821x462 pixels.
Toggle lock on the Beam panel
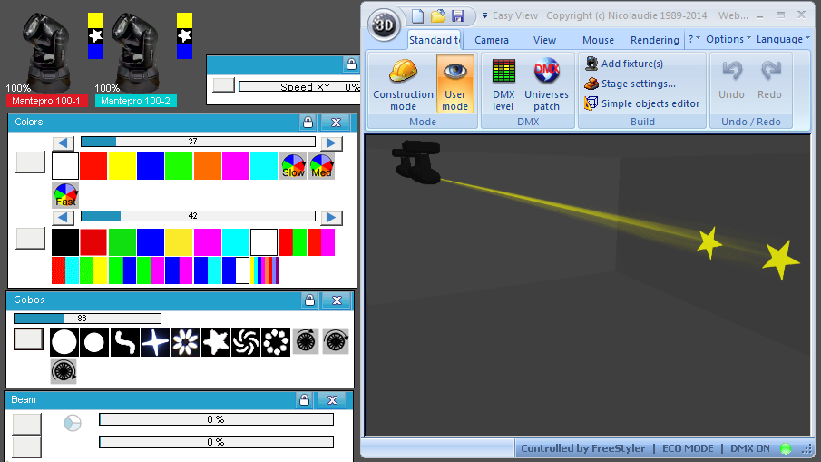304,400
